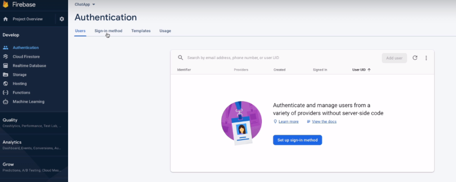This screenshot has height=182, width=456.
Task: Open the three-dot more options menu
Action: click(426, 58)
